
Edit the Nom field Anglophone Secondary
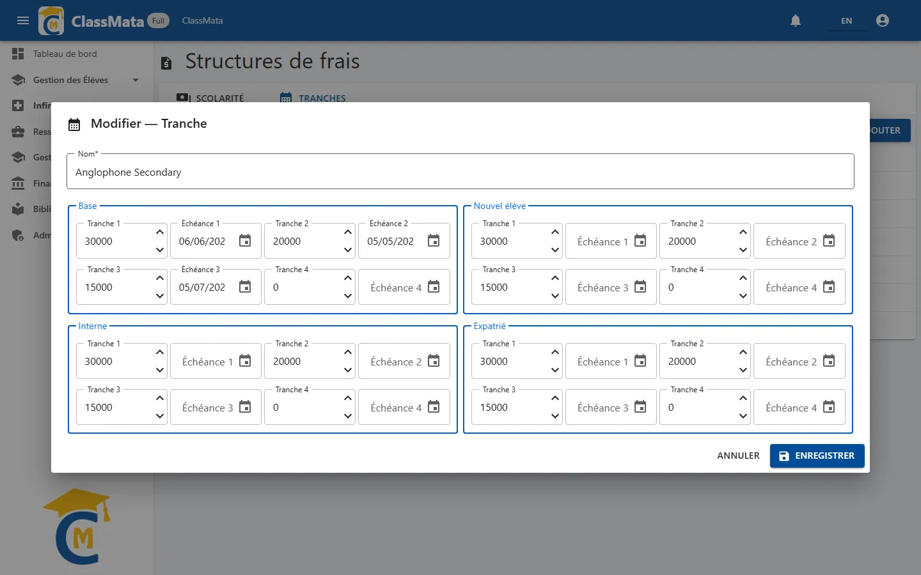[460, 171]
